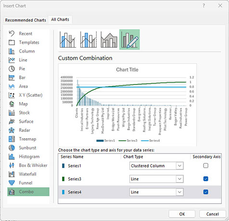Click the Series4 light blue color marker
The image size is (229, 221).
(x=63, y=192)
